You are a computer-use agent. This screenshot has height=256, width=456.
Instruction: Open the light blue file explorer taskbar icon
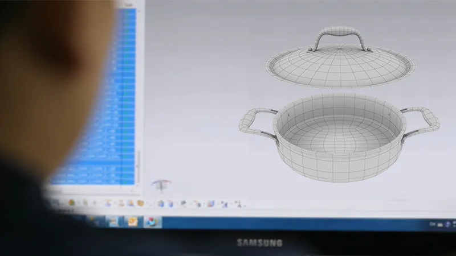(113, 222)
